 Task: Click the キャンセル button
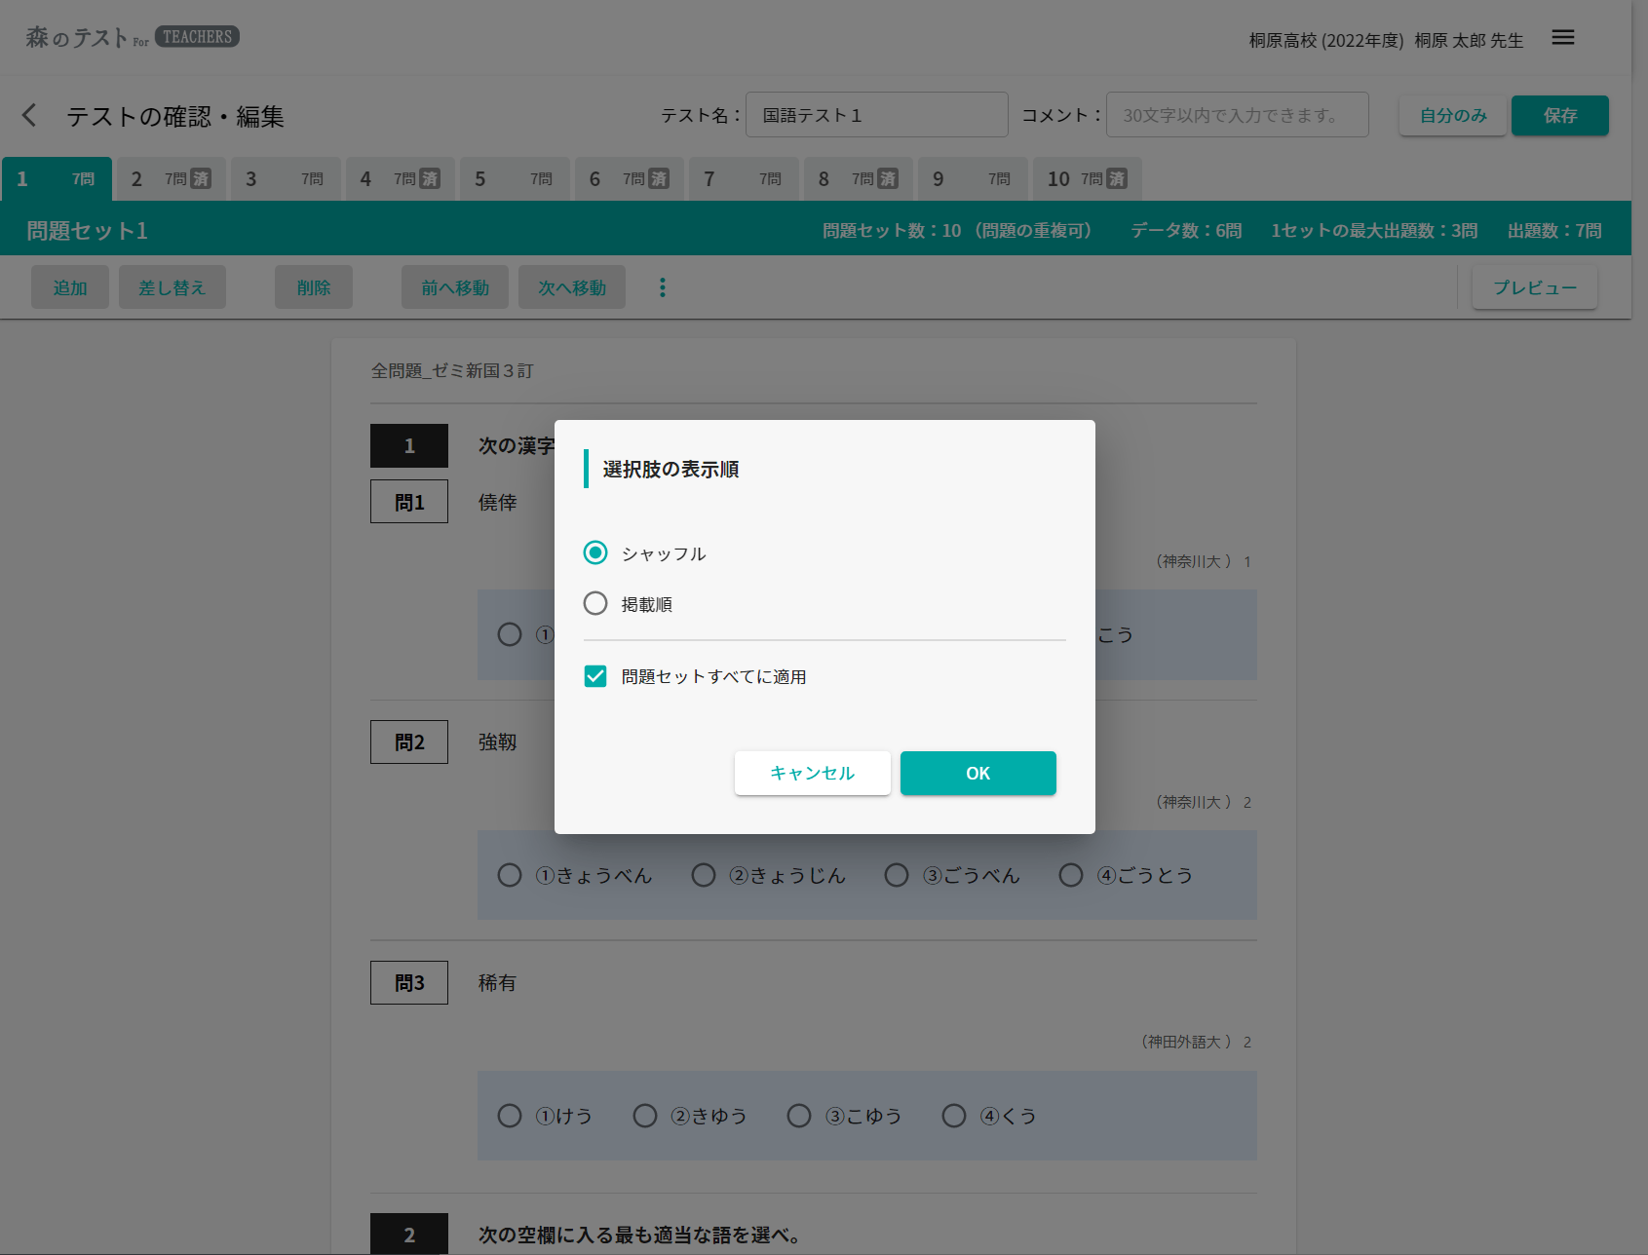coord(812,773)
